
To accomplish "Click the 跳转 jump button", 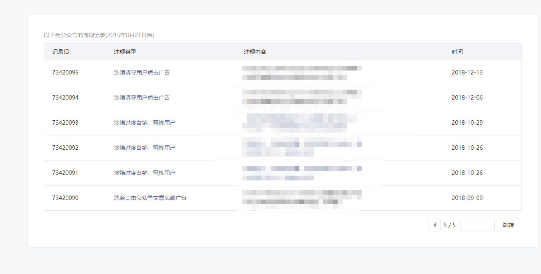I will pyautogui.click(x=508, y=225).
